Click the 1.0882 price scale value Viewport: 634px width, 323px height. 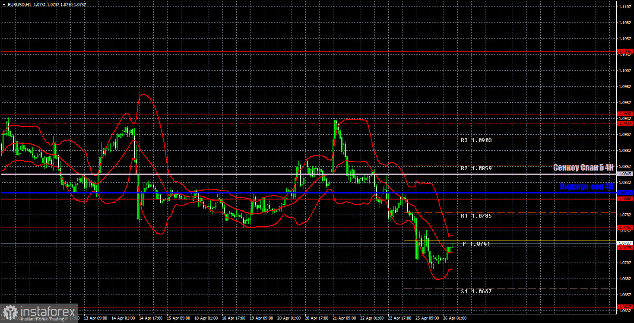point(625,151)
